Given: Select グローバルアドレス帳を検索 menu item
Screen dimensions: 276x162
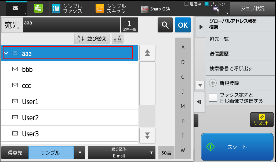Looking at the screenshot, I should point(240,24).
